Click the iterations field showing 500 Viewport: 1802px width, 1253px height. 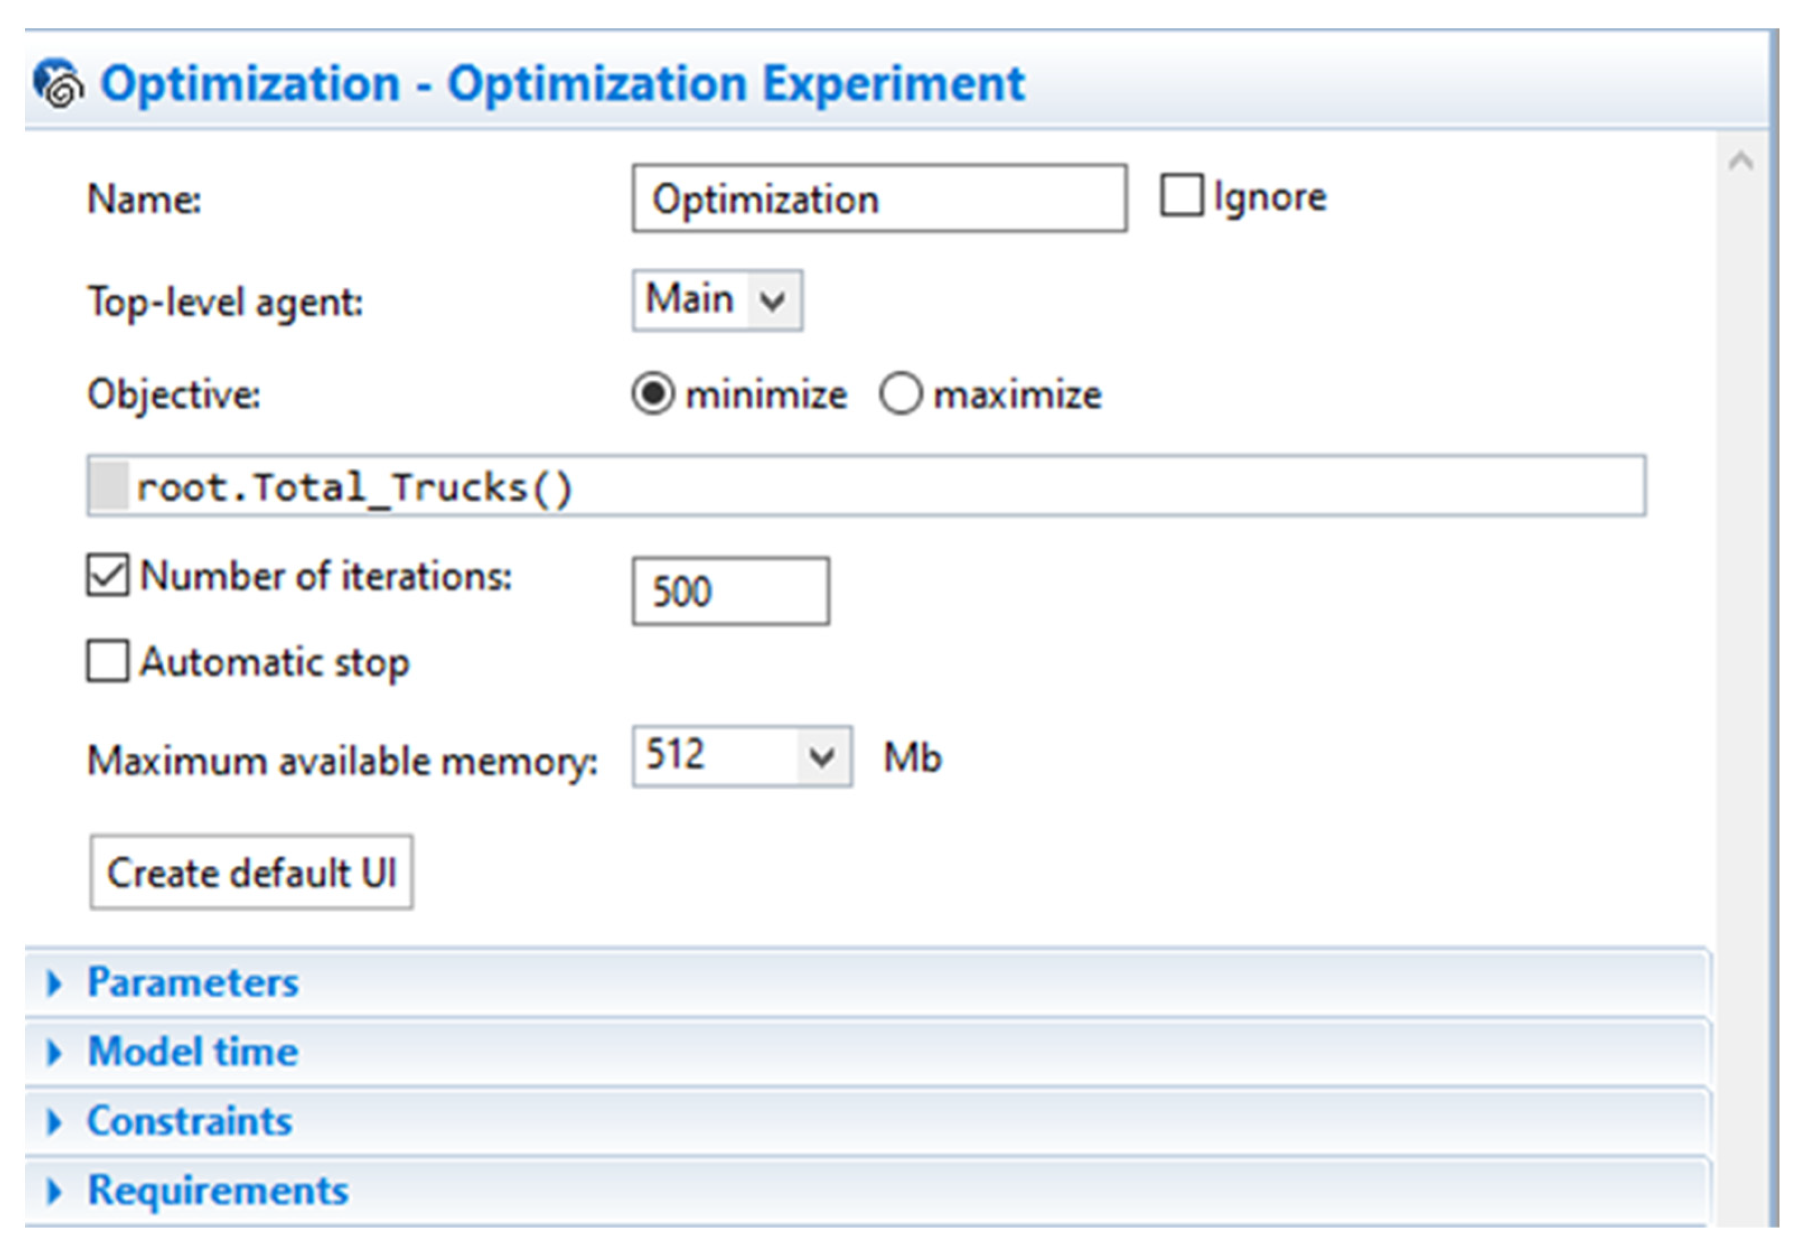click(x=730, y=592)
